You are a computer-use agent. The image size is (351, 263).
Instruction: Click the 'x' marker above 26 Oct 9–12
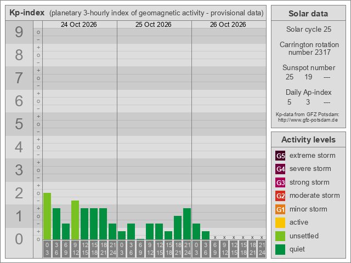pos(224,237)
